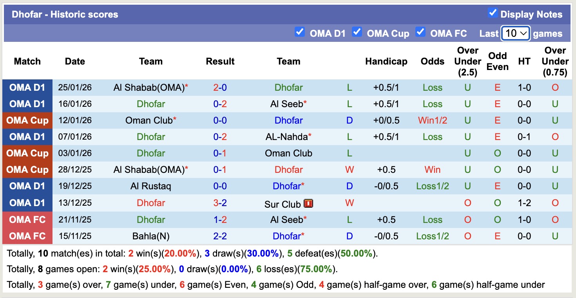This screenshot has height=298, width=576.
Task: Open the 1-2 result against Al Seeb
Action: (x=220, y=220)
